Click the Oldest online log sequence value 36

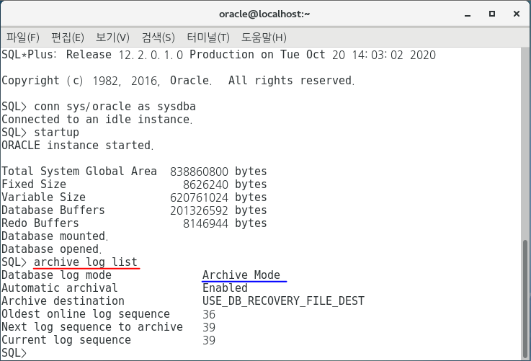pos(209,314)
